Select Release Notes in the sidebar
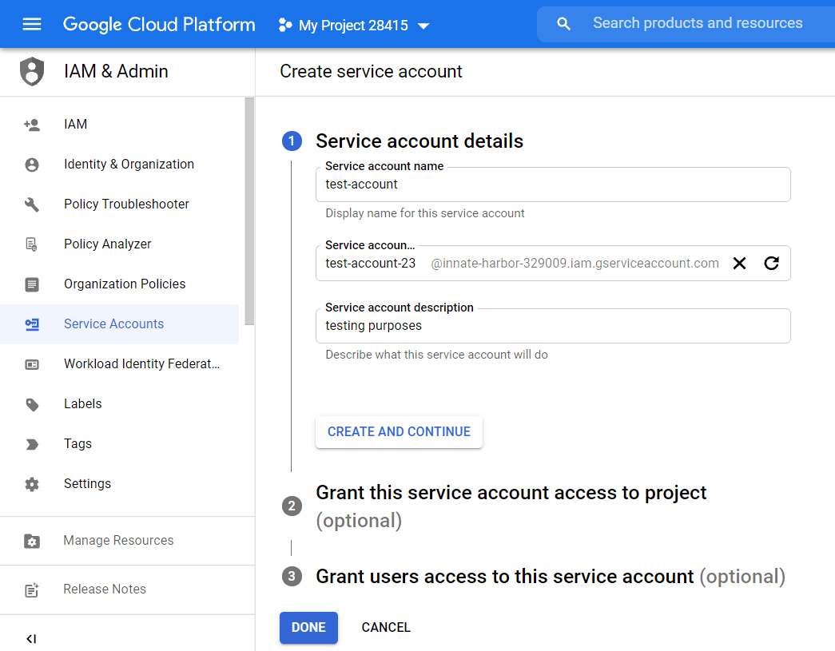Viewport: 835px width, 651px height. point(104,589)
